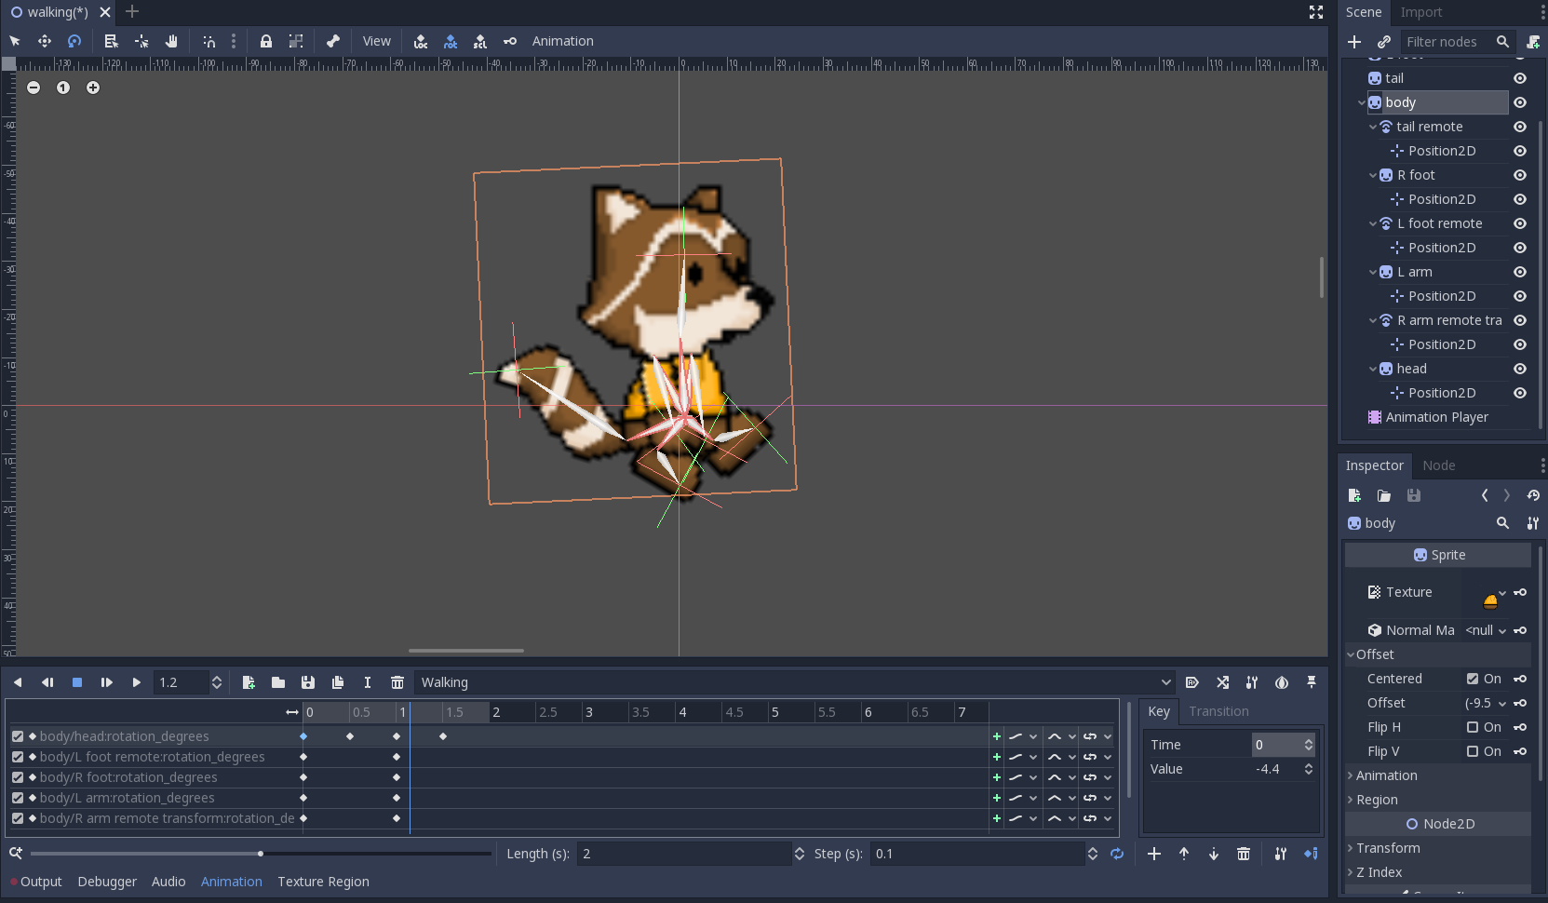Reset canvas zoom to 100%
The width and height of the screenshot is (1548, 903).
63,88
